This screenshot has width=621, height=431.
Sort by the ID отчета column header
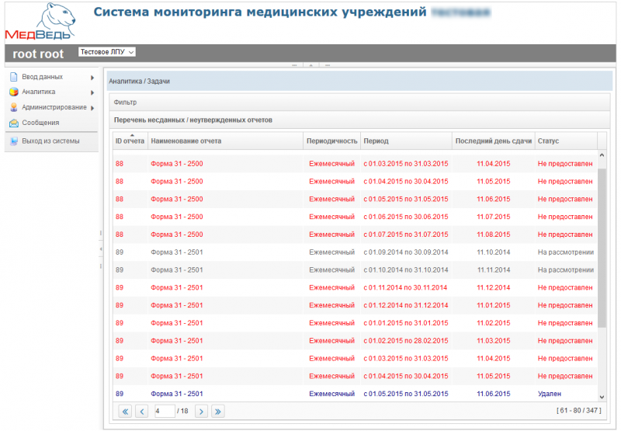pos(130,141)
